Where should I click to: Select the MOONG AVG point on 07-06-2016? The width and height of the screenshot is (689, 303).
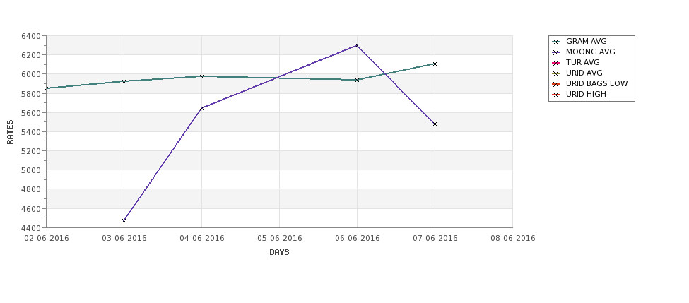point(435,124)
